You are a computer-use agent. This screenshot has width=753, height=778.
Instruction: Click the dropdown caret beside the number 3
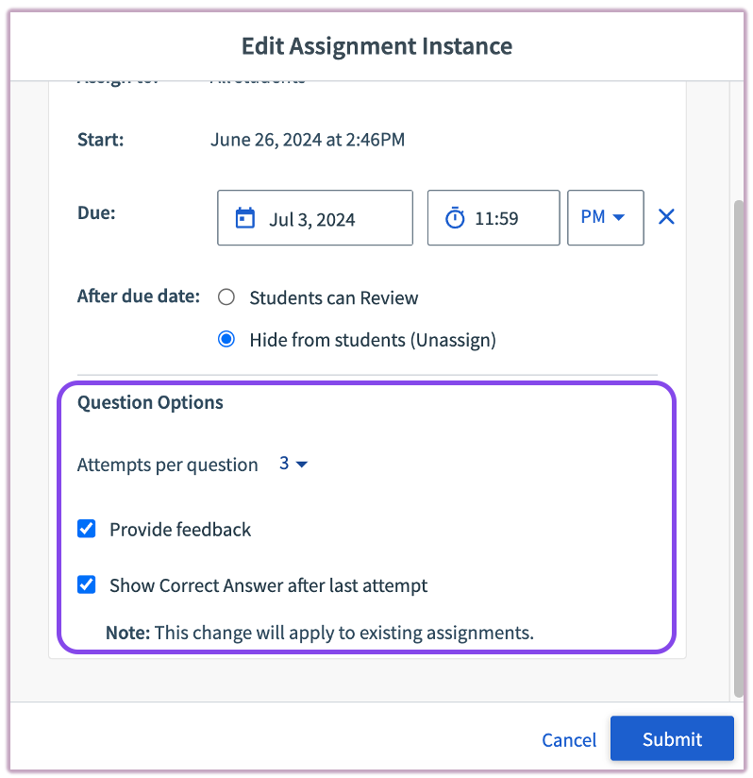click(303, 464)
